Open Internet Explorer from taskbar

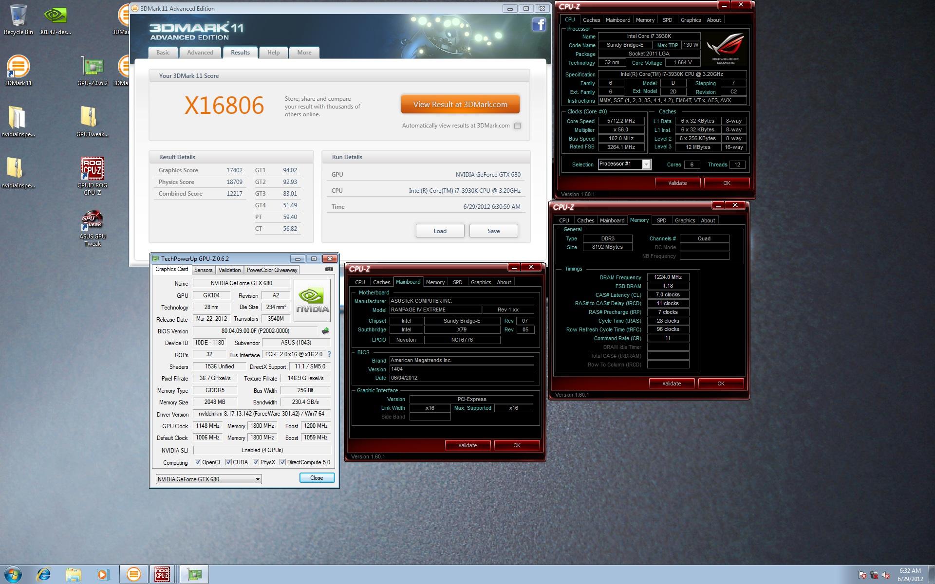(x=44, y=574)
